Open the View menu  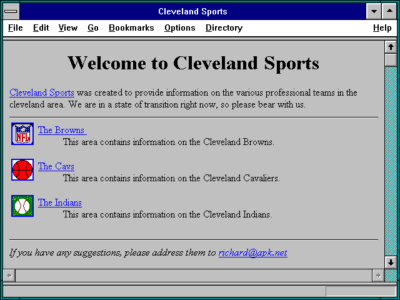click(68, 27)
